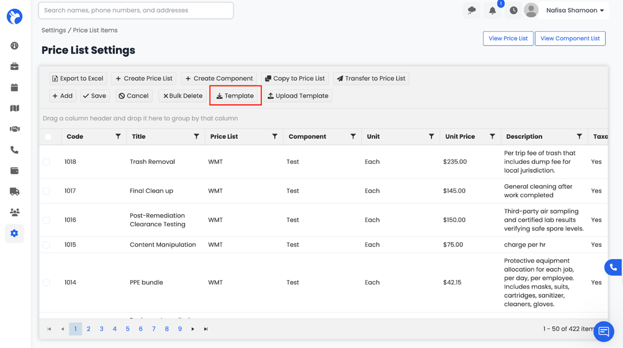This screenshot has height=348, width=623.
Task: Click the Export to Excel button
Action: (77, 78)
